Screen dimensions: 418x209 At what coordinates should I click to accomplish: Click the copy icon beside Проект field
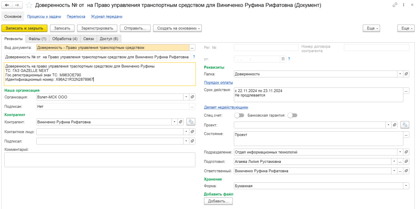coord(405,125)
